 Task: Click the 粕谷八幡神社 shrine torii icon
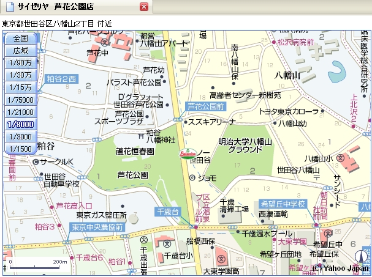click(x=141, y=136)
